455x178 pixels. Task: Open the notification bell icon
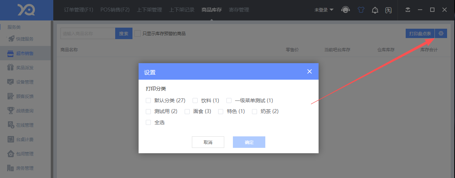point(375,10)
